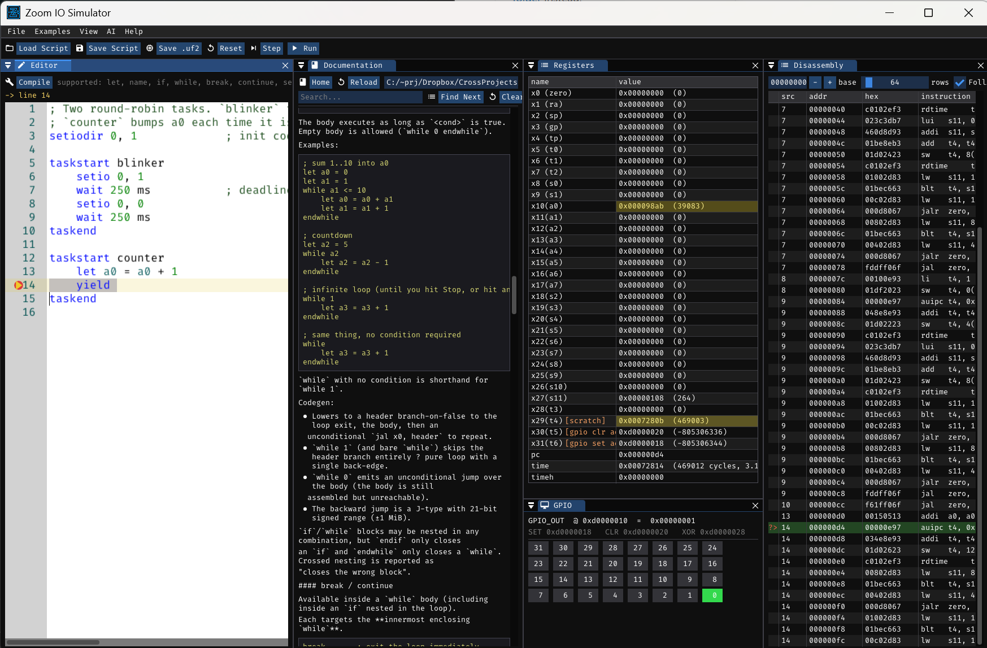Click the Find Next list icon
This screenshot has height=648, width=987.
pyautogui.click(x=432, y=97)
